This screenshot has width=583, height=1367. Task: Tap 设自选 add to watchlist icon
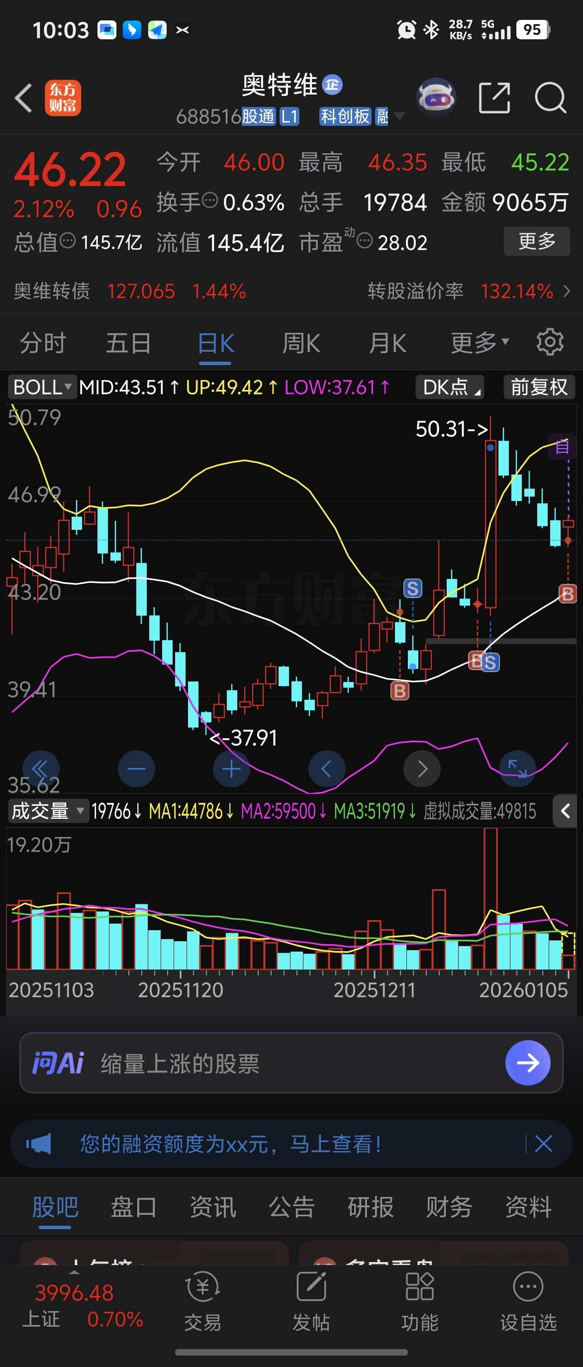[x=528, y=1301]
